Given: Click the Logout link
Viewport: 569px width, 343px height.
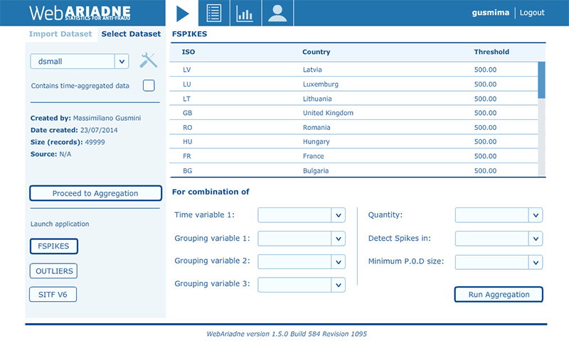Looking at the screenshot, I should coord(532,13).
